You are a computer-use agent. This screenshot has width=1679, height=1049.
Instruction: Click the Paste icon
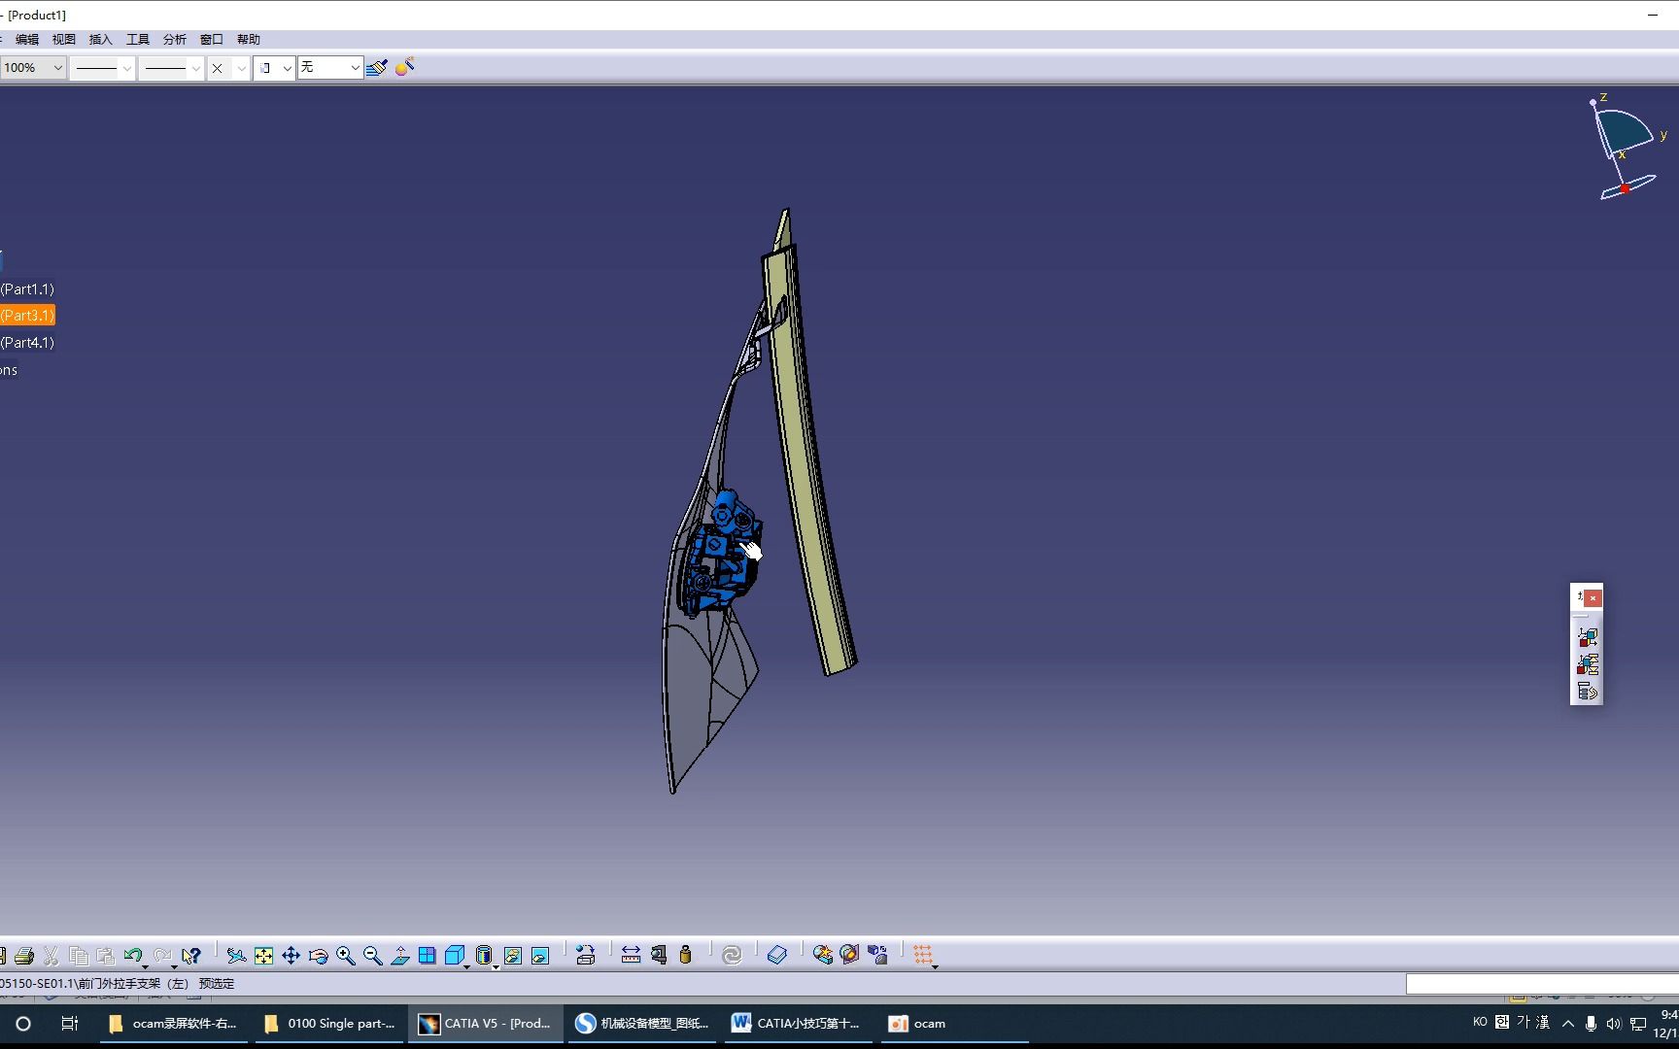106,956
